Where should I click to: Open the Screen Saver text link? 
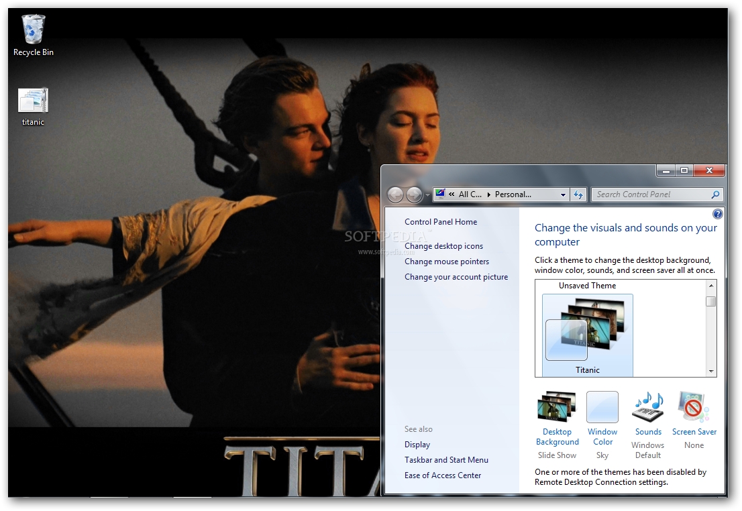pyautogui.click(x=694, y=432)
